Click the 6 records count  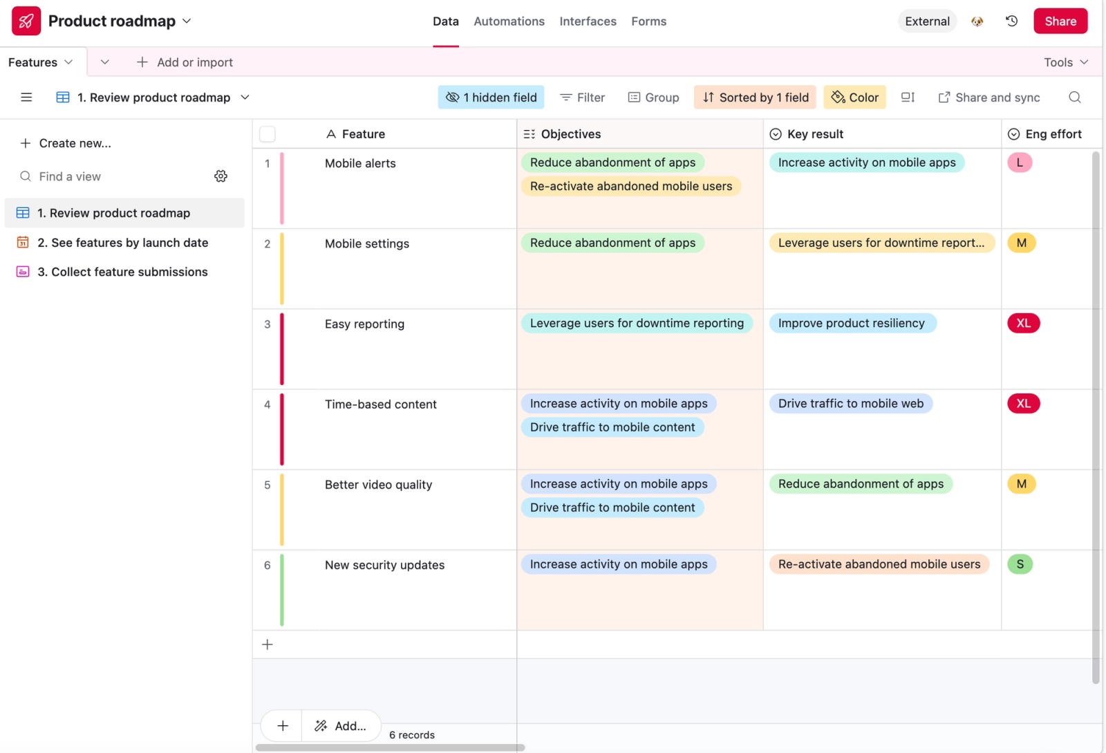[412, 735]
